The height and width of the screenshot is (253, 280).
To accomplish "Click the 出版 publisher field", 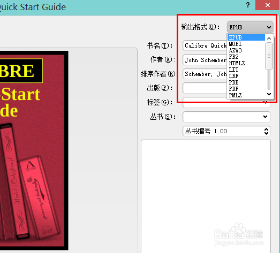I will (x=205, y=88).
